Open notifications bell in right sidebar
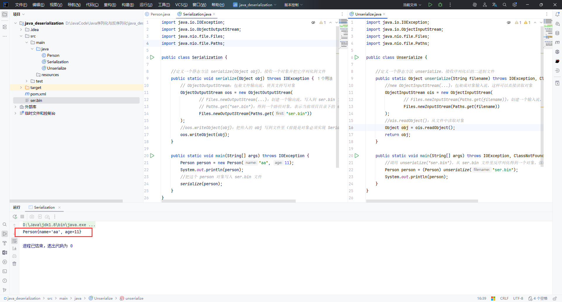Image resolution: width=562 pixels, height=302 pixels. (557, 14)
